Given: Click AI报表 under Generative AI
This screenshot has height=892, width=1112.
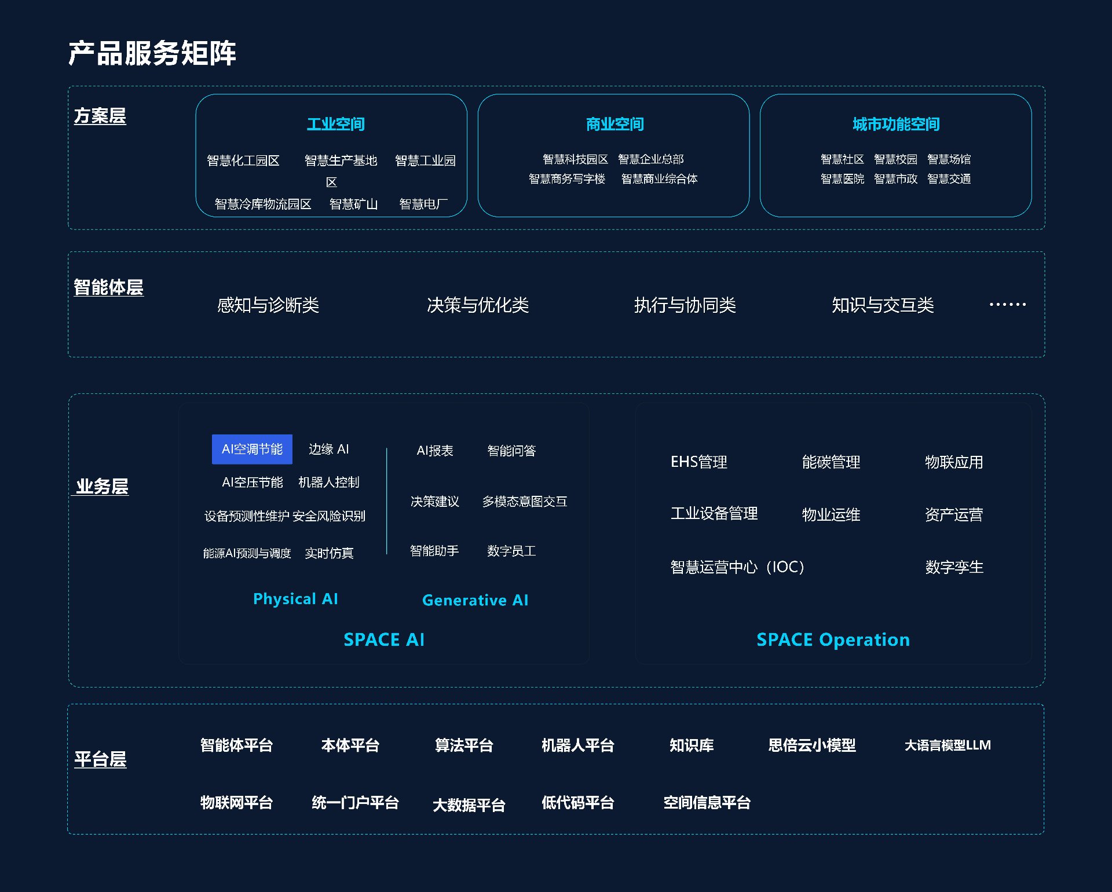Looking at the screenshot, I should (435, 451).
